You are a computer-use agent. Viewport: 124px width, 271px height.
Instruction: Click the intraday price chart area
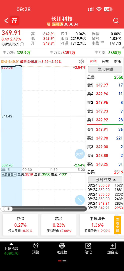point(43,116)
